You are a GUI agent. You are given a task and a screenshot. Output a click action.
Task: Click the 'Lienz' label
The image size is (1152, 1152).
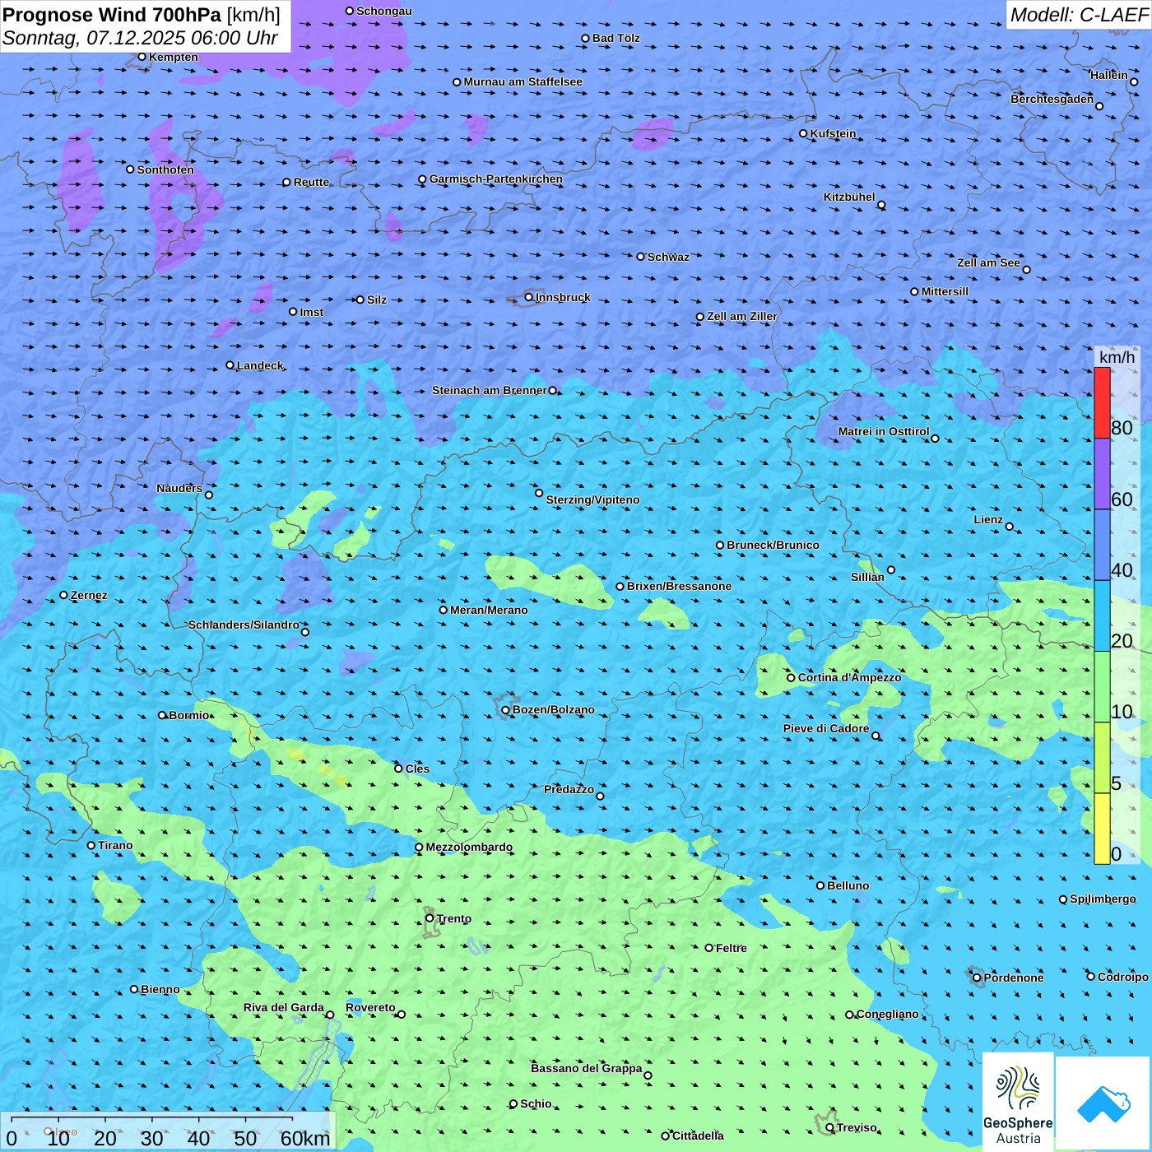988,519
